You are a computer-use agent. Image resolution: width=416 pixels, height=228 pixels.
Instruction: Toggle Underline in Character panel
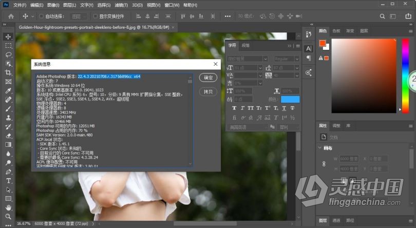pyautogui.click(x=284, y=108)
